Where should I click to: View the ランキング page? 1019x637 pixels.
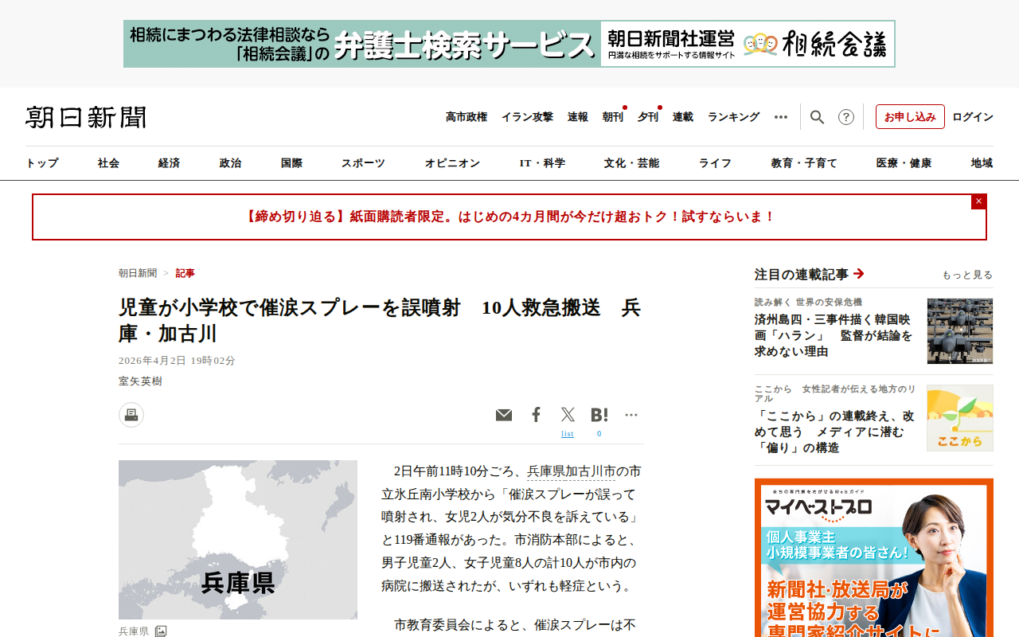pyautogui.click(x=734, y=117)
